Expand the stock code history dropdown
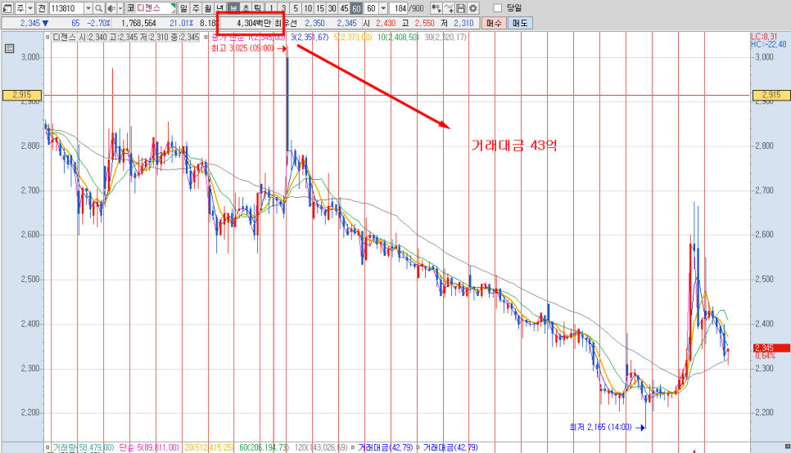Viewport: 791px width, 453px height. 88,8
